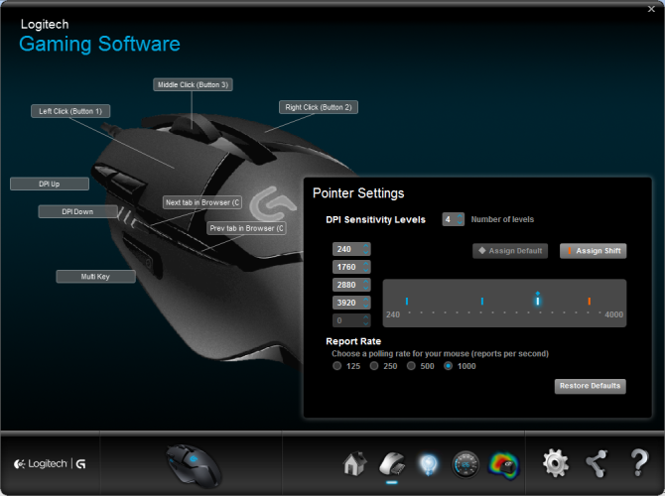The height and width of the screenshot is (496, 665).
Task: Close the Logitech Gaming Software window
Action: coord(651,9)
